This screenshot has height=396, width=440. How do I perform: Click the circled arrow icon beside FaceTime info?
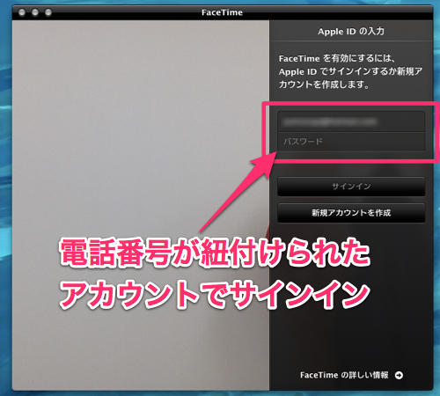tap(399, 375)
